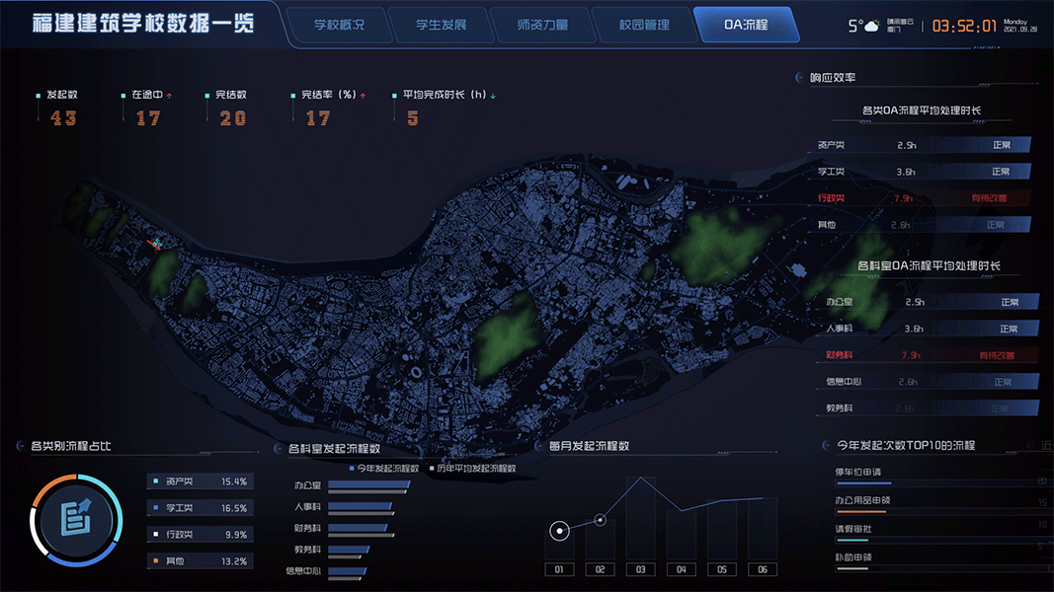Click the red 财务科 7.9h 有待改善 row
The height and width of the screenshot is (592, 1054).
tap(928, 355)
